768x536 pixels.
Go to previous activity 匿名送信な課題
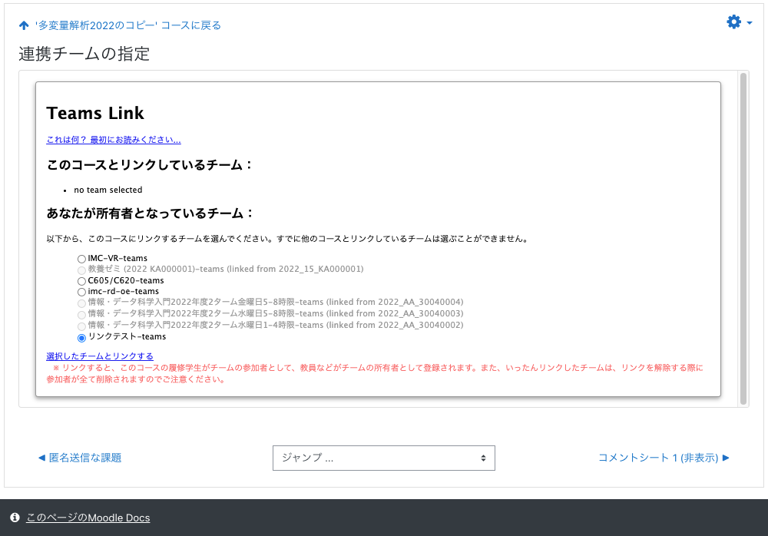tap(80, 458)
